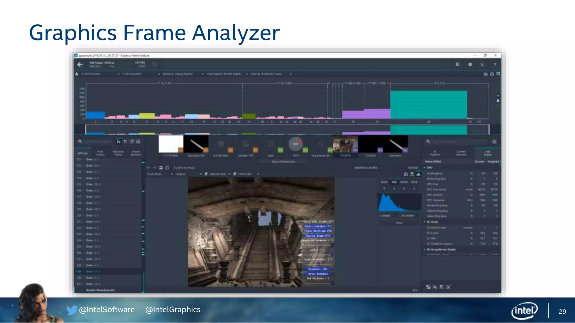575x323 pixels.
Task: Open Group by Debug Regions dropdown
Action: (183, 74)
